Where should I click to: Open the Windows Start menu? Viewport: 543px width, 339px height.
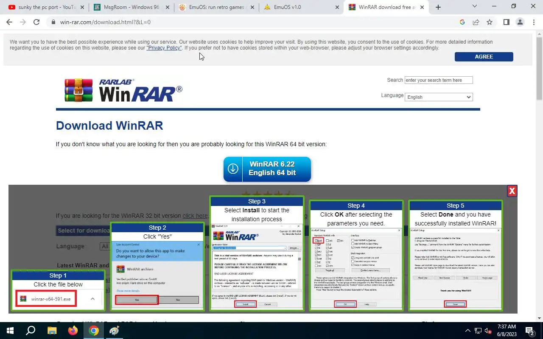(10, 331)
